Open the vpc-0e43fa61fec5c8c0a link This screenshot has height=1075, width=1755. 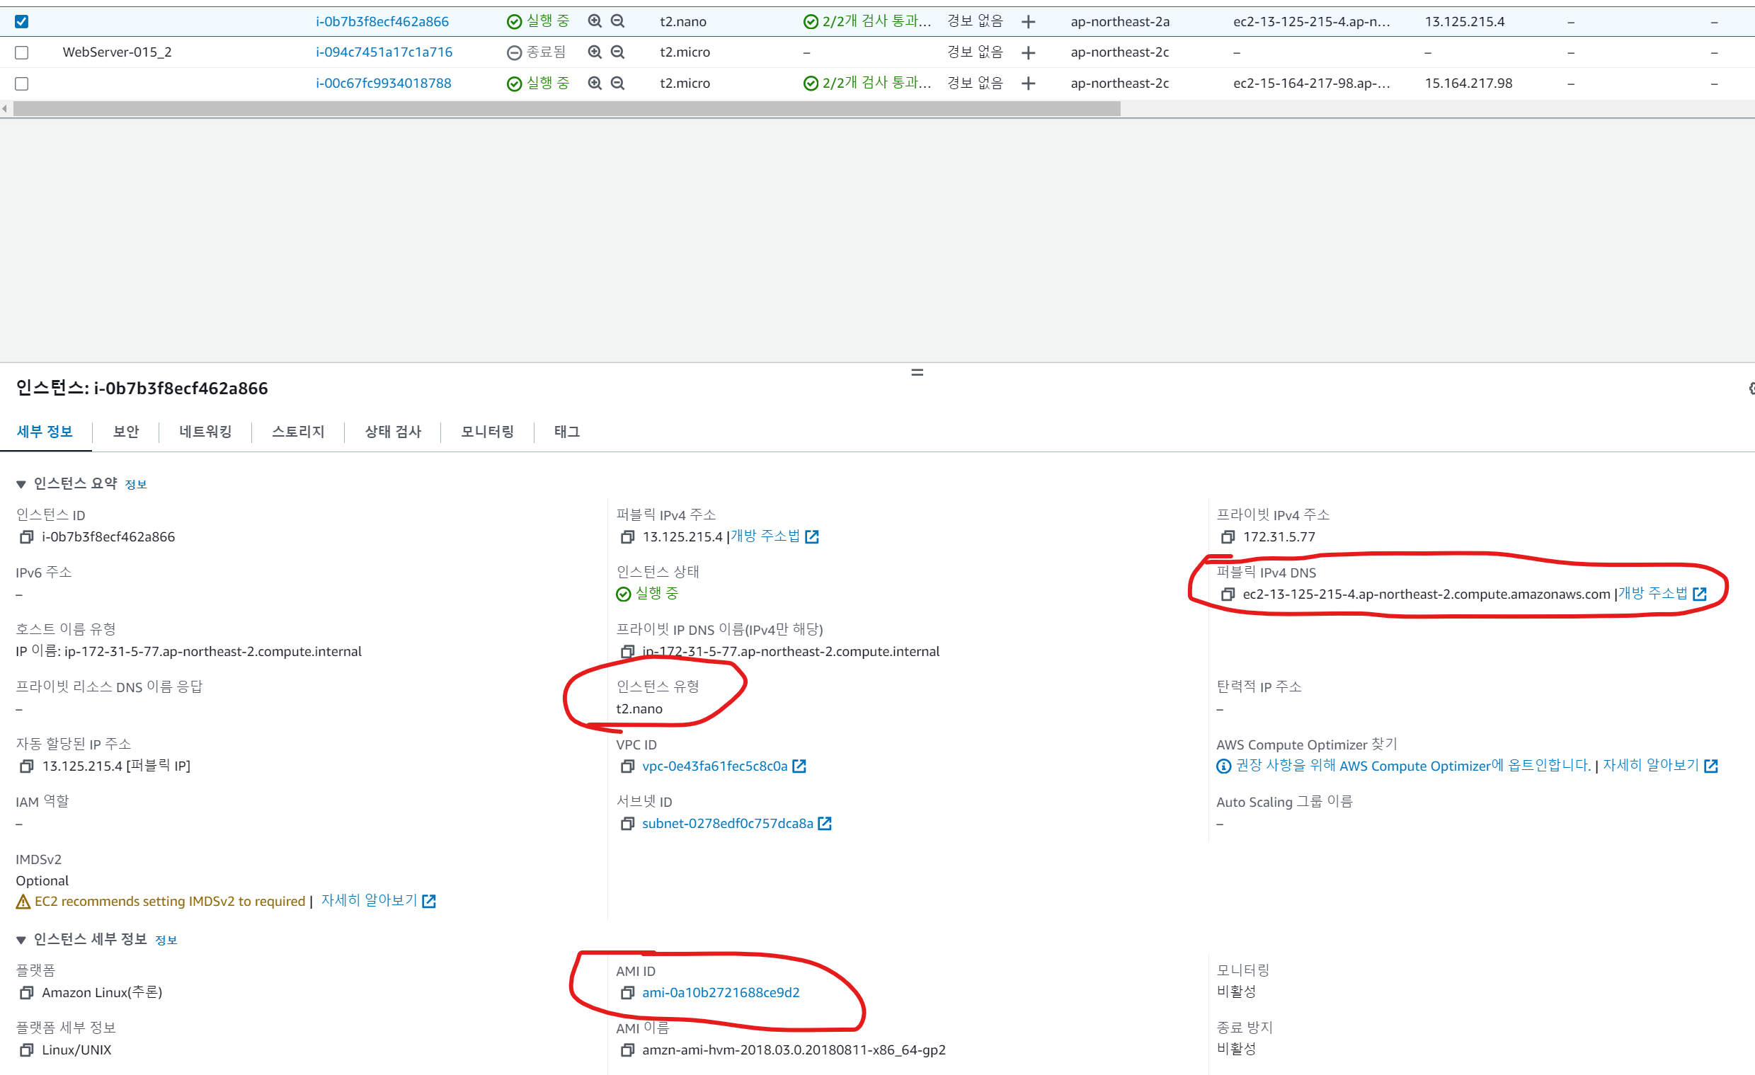[714, 766]
